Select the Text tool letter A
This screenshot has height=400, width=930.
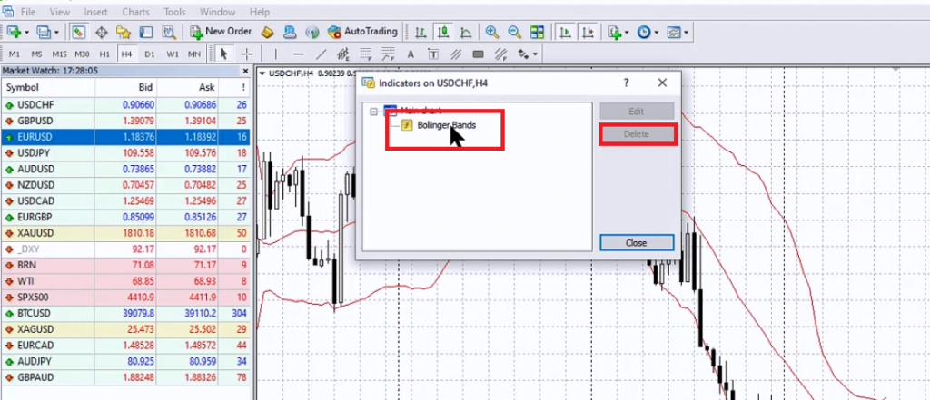[411, 54]
